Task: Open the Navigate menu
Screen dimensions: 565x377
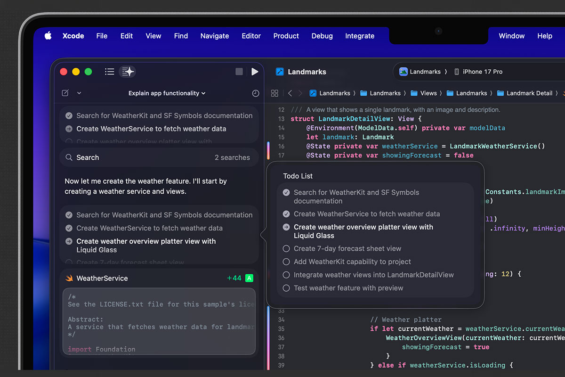Action: 215,36
